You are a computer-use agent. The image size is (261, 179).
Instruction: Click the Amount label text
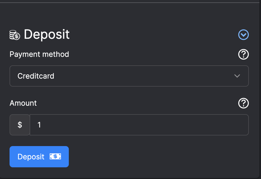23,103
